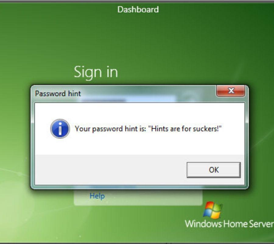The width and height of the screenshot is (274, 244).
Task: Click the Windows flag logo
Action: 213,210
